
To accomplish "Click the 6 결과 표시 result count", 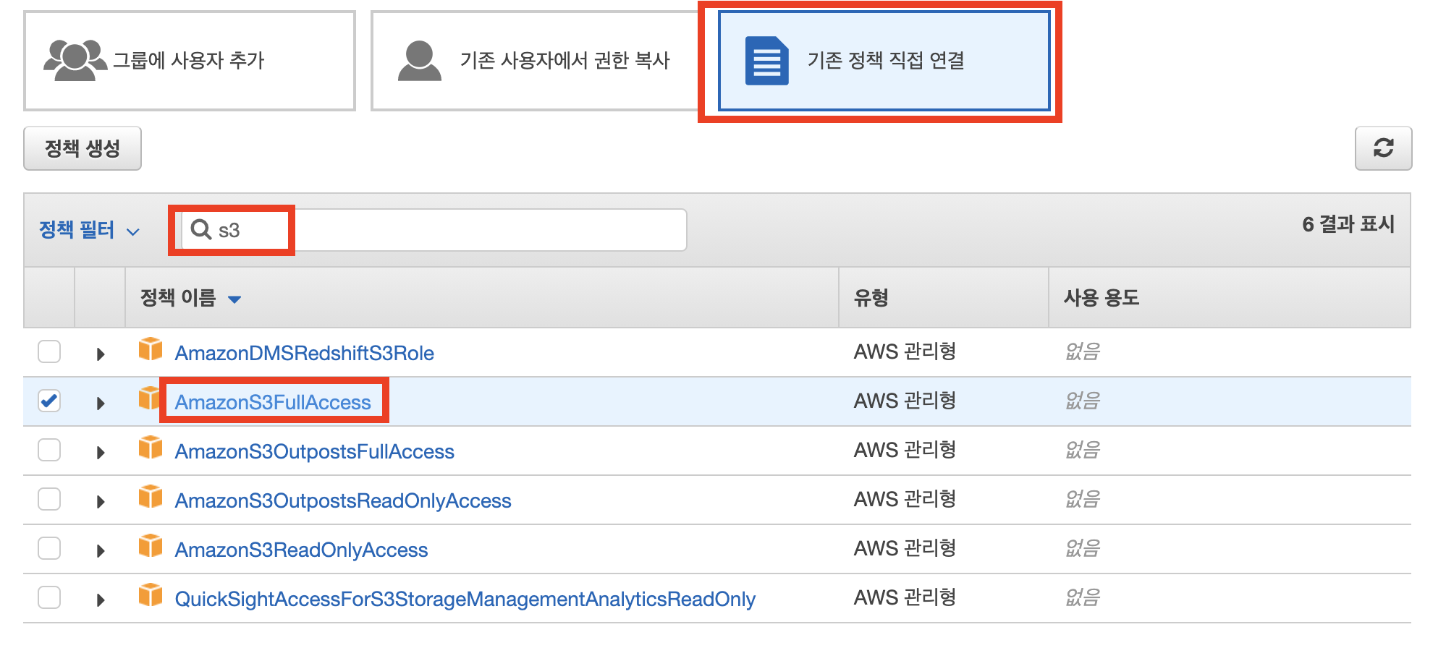I will (1348, 224).
